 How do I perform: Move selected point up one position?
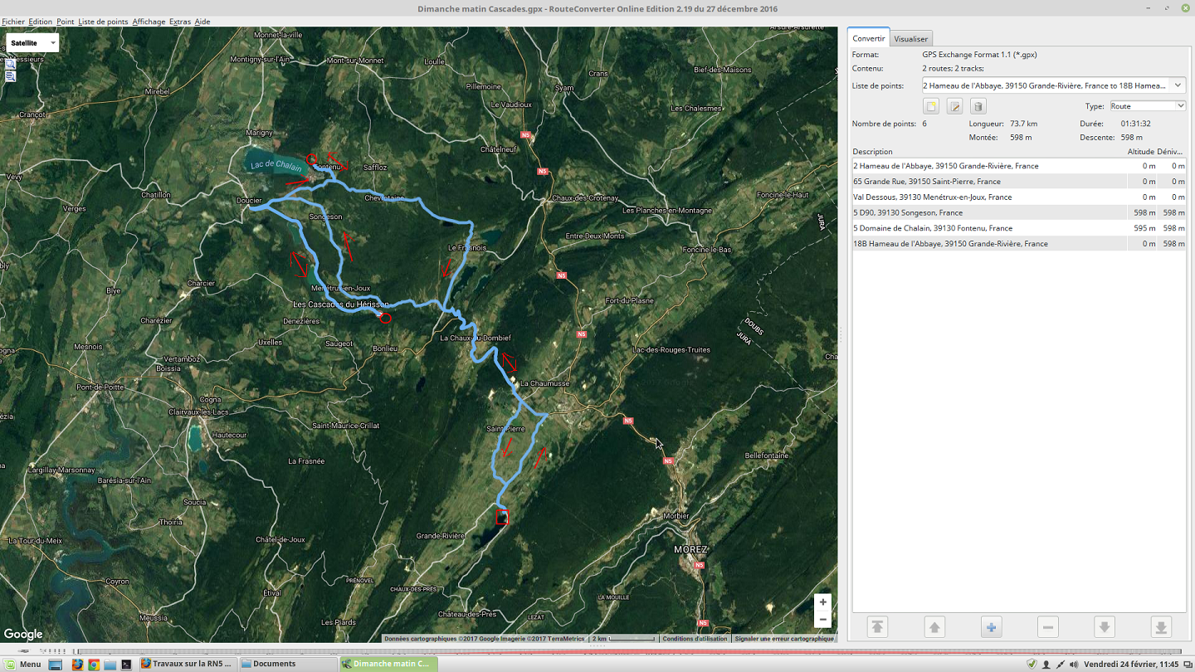tap(934, 627)
